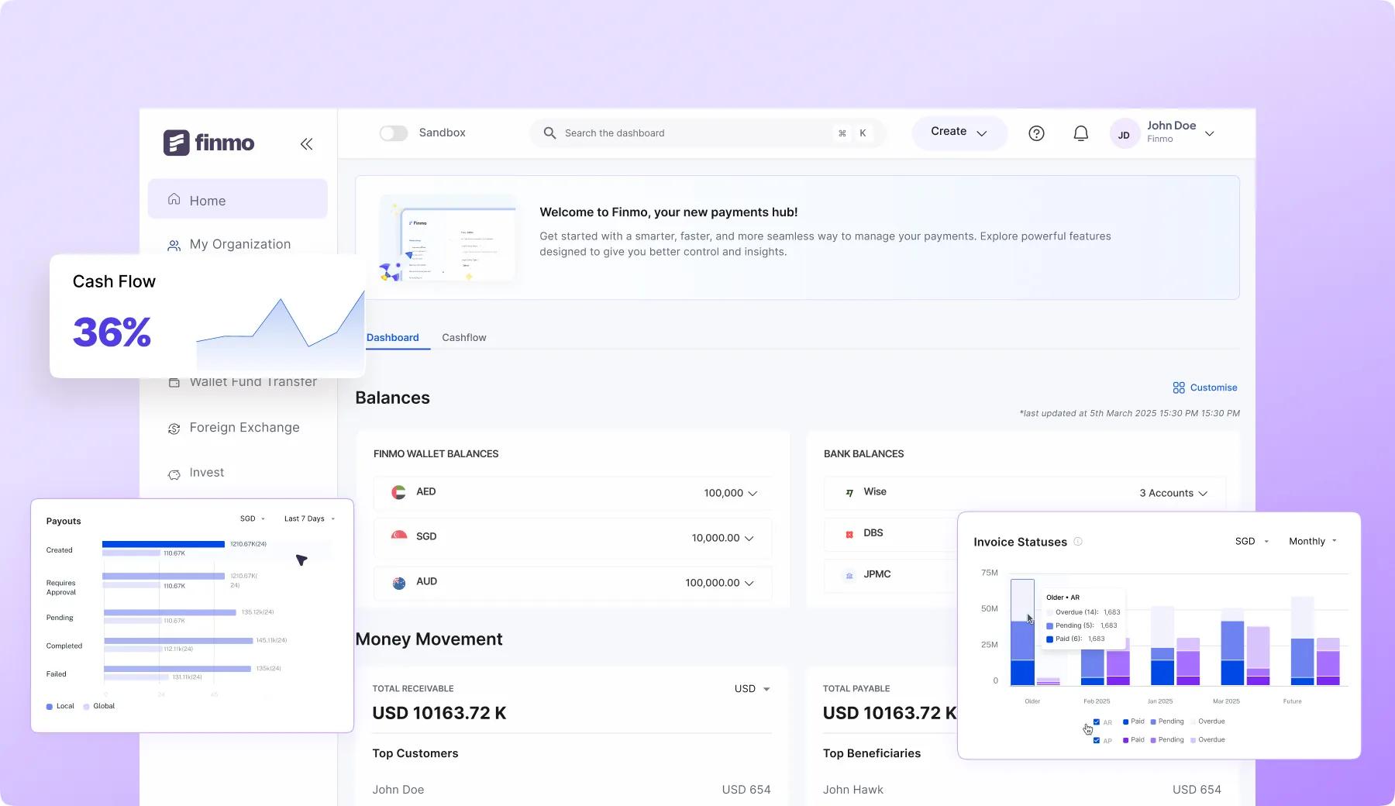This screenshot has height=806, width=1395.
Task: Click the JD user avatar
Action: tap(1124, 134)
